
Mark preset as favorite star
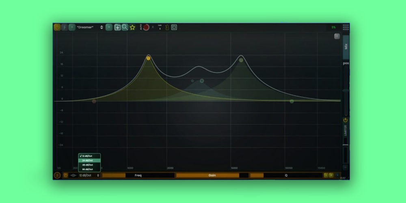click(x=133, y=27)
